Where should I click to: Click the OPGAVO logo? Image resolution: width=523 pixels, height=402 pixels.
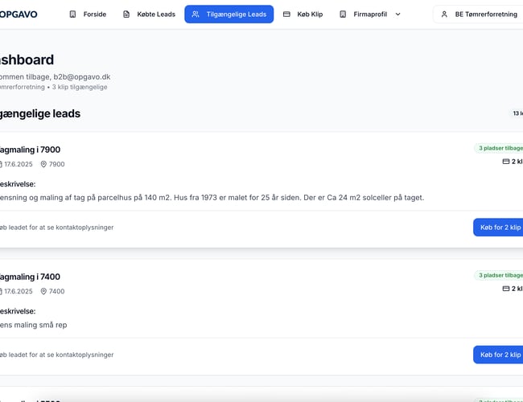[x=19, y=14]
